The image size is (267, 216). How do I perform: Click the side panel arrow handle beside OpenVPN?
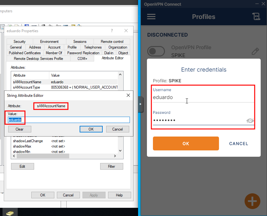tap(141, 104)
